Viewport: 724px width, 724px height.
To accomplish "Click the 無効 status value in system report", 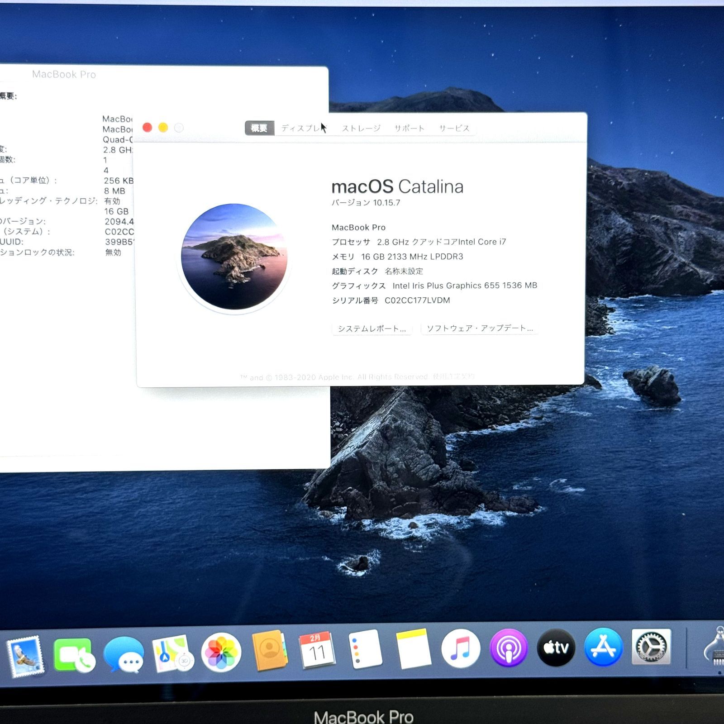I will click(x=113, y=252).
